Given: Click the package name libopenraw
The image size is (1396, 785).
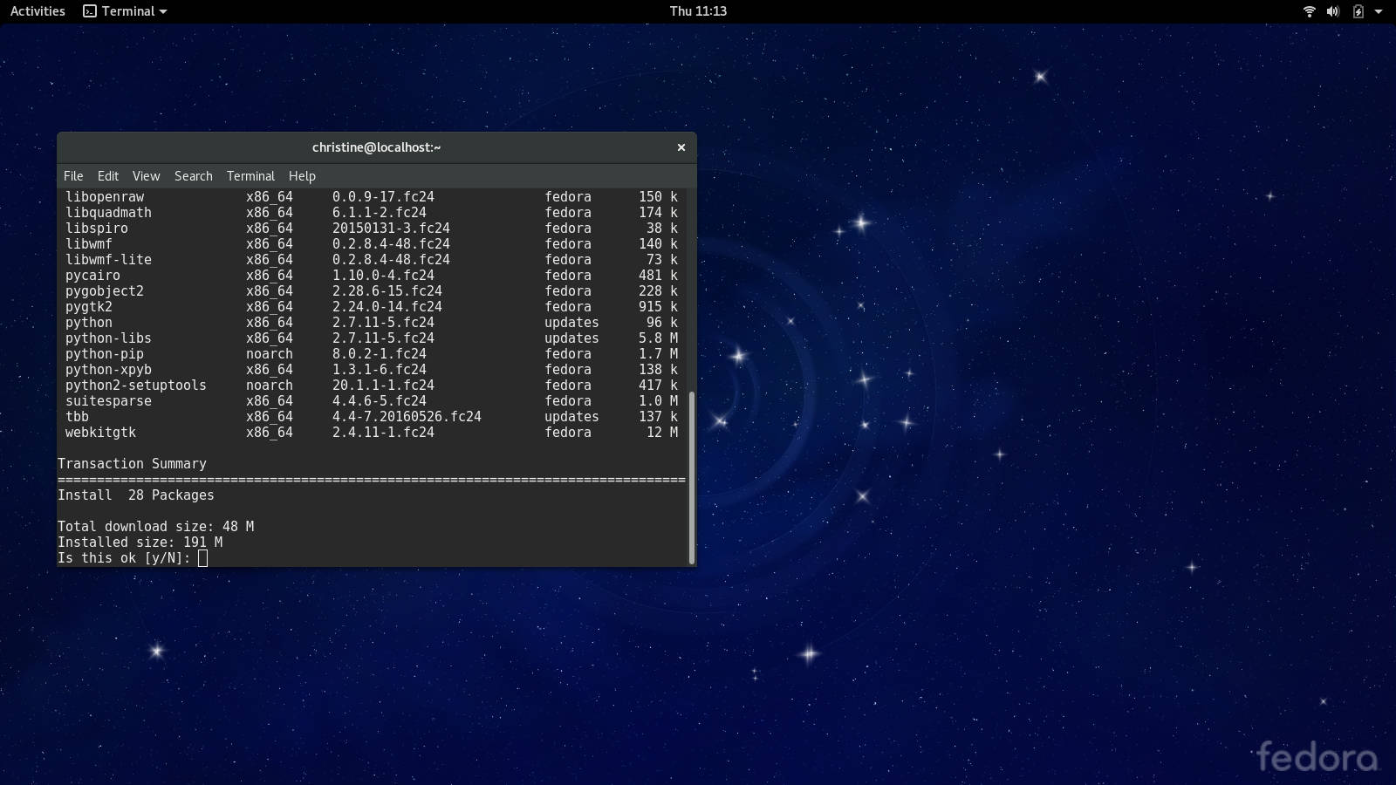Looking at the screenshot, I should (x=105, y=197).
